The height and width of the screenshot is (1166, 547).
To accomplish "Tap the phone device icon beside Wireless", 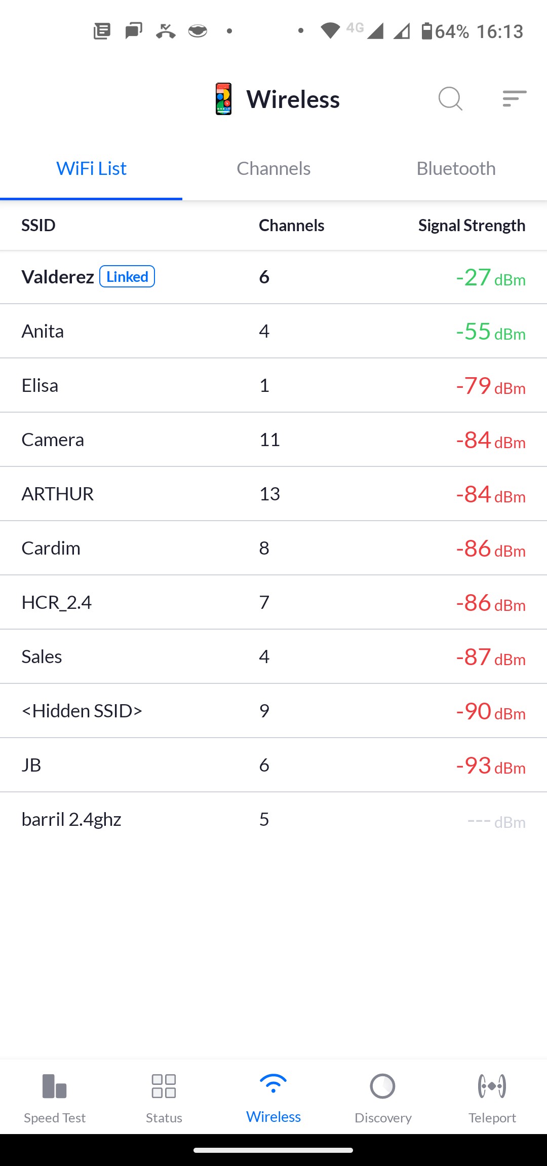I will (223, 99).
